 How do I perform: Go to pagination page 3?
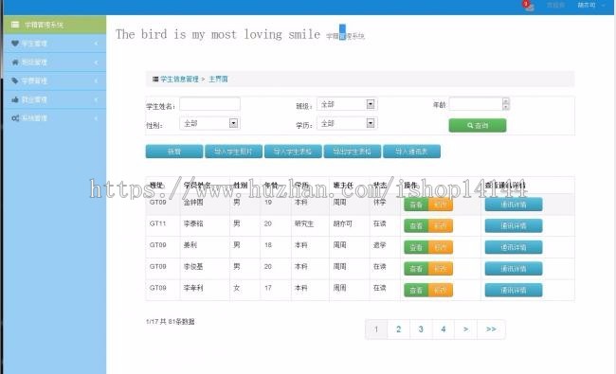coord(421,329)
